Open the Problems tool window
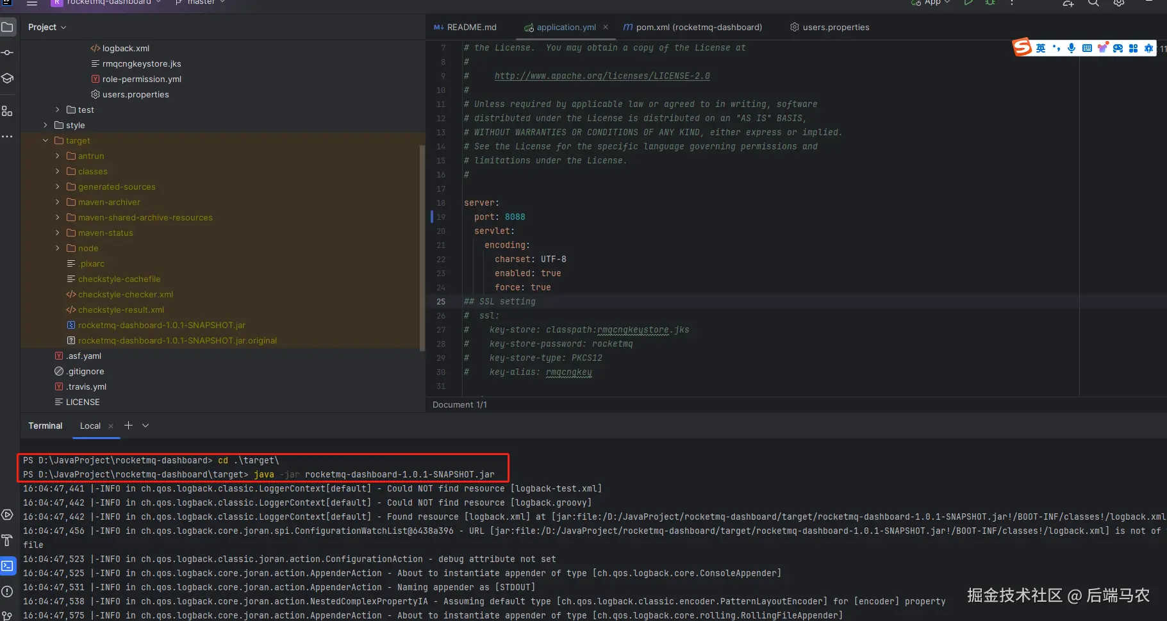Screen dimensions: 1167x621 click(x=8, y=592)
